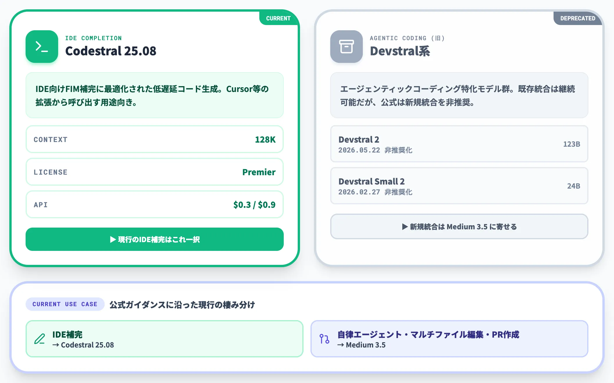The image size is (614, 383).
Task: Select the Devstral Small 2 24B row
Action: pyautogui.click(x=459, y=186)
